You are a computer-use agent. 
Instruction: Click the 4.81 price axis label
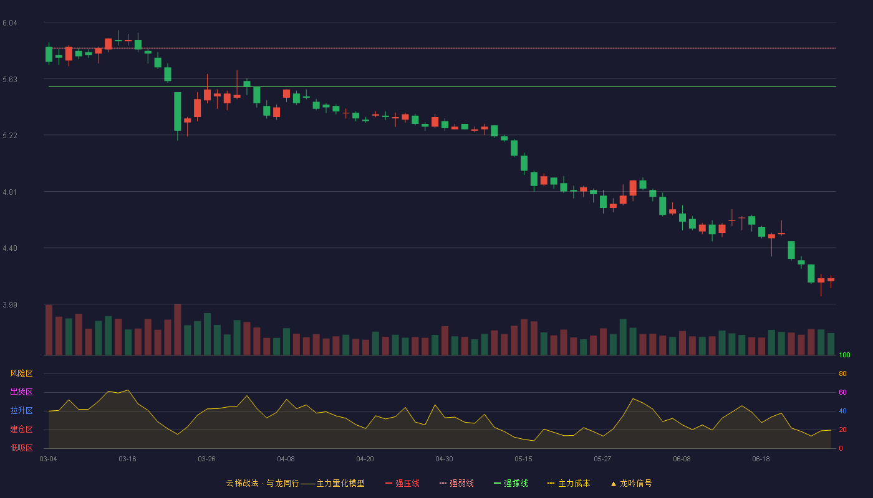[10, 192]
